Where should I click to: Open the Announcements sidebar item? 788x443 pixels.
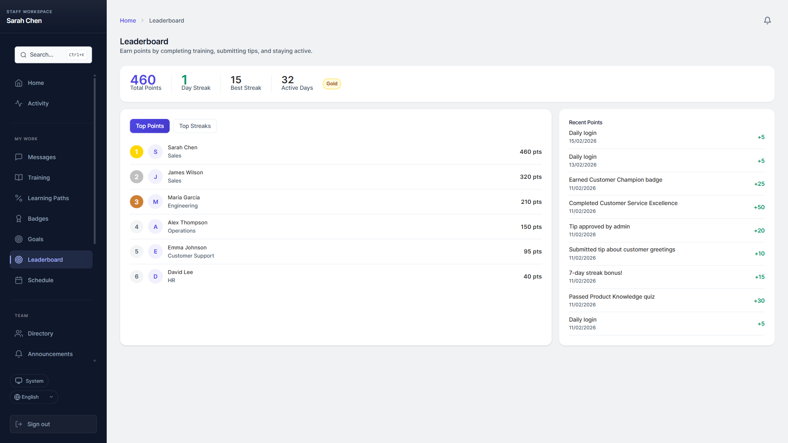[x=50, y=354]
